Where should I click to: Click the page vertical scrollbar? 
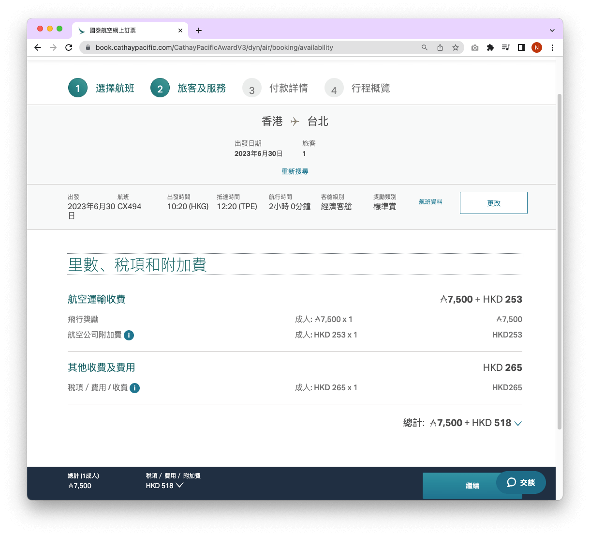coord(560,261)
